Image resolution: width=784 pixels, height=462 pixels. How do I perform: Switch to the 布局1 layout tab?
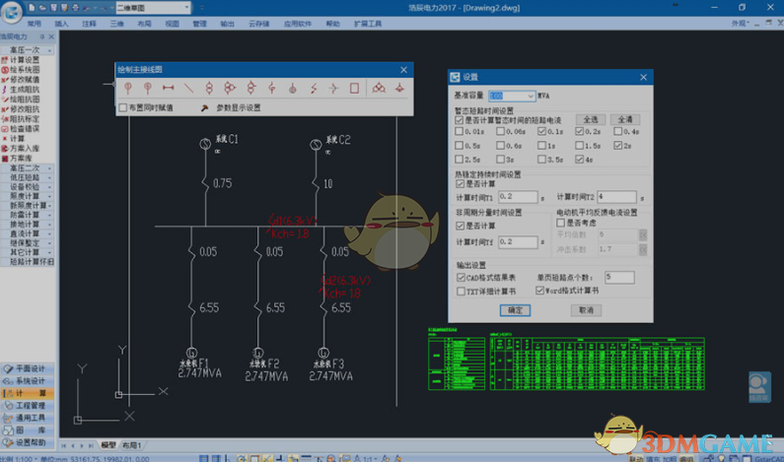pos(132,445)
